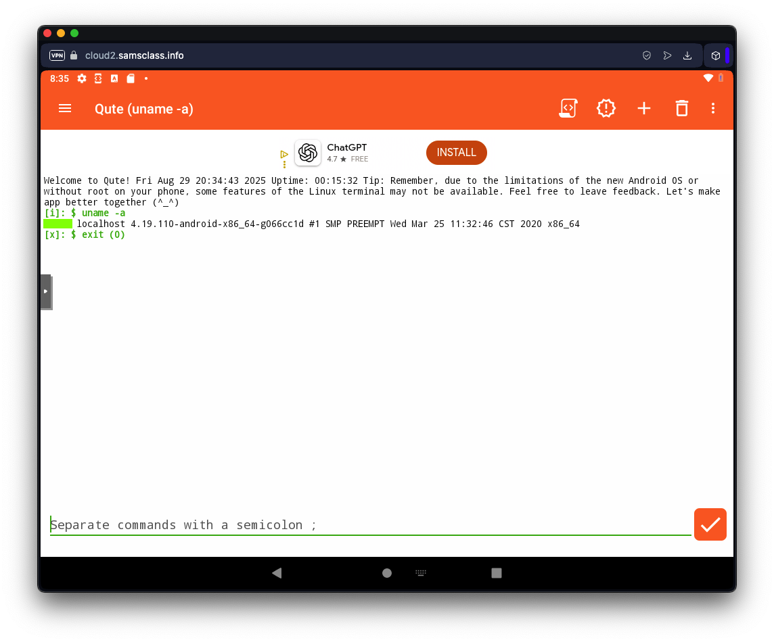Screen dimensions: 774x642
Task: Click the 8:35 clock in status bar
Action: 60,78
